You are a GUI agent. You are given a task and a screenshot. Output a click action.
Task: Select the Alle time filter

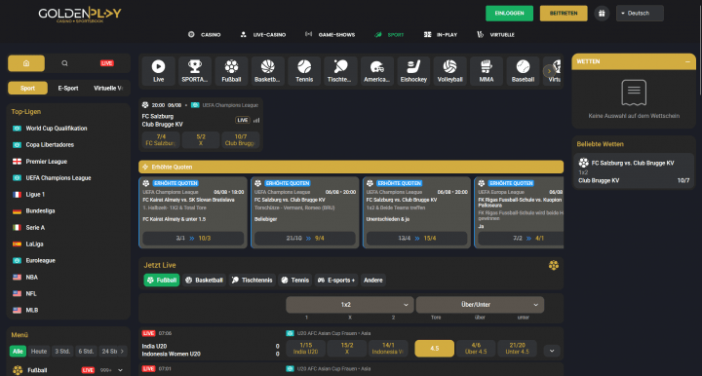pos(18,352)
